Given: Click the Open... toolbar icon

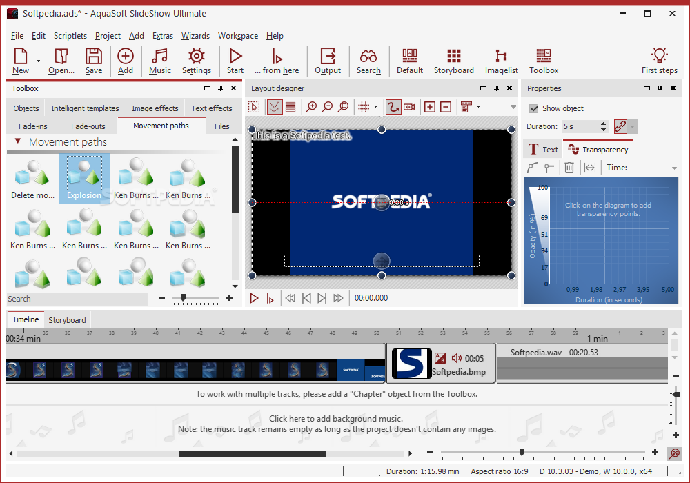Looking at the screenshot, I should click(61, 61).
